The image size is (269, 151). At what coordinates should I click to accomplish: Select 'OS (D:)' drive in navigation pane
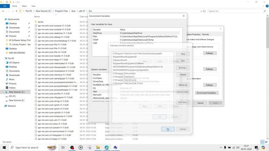click(x=12, y=96)
